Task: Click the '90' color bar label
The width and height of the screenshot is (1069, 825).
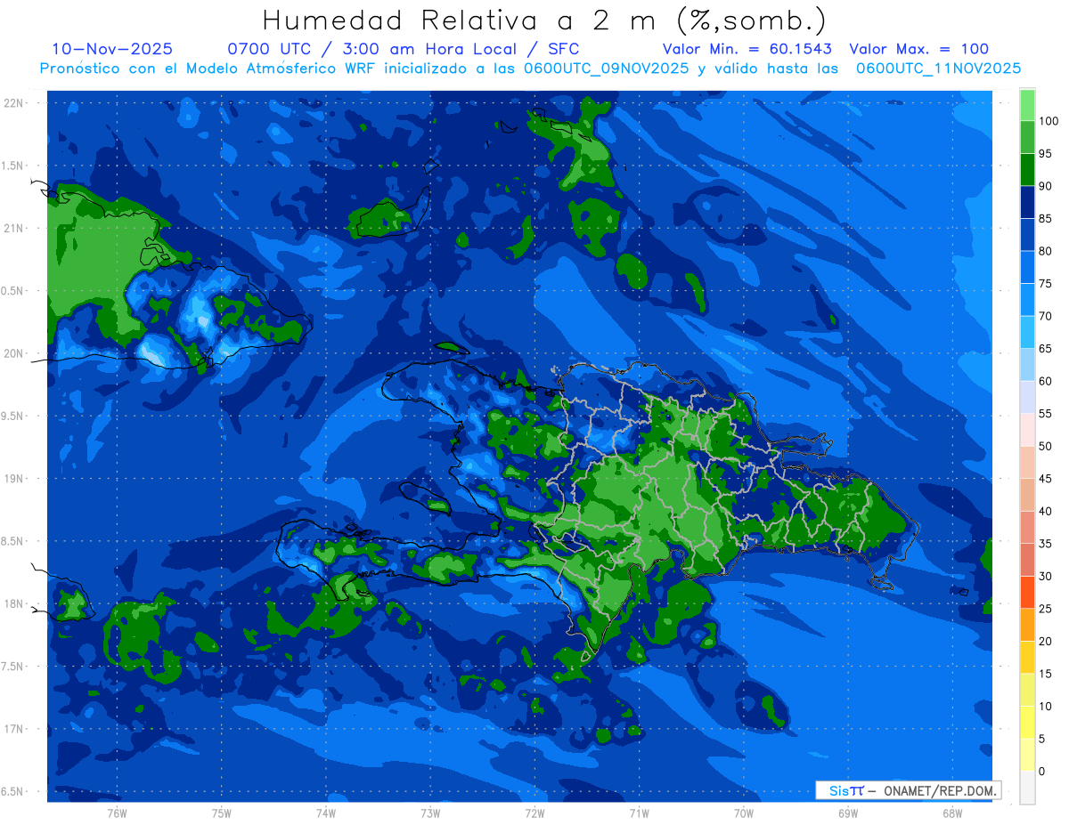Action: tap(1045, 186)
